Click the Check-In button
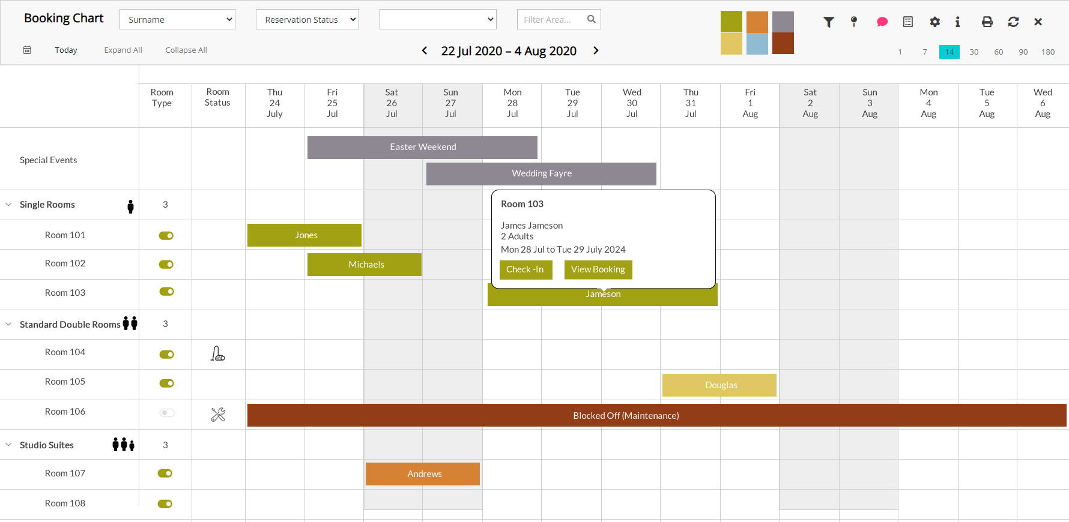Viewport: 1069px width, 522px height. [x=525, y=269]
